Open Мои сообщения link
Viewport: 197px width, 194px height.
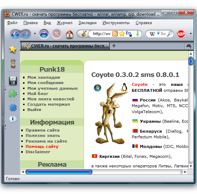point(45,83)
